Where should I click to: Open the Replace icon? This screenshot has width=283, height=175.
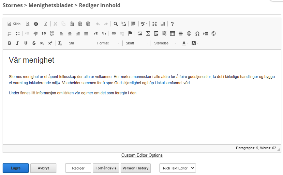click(x=124, y=24)
